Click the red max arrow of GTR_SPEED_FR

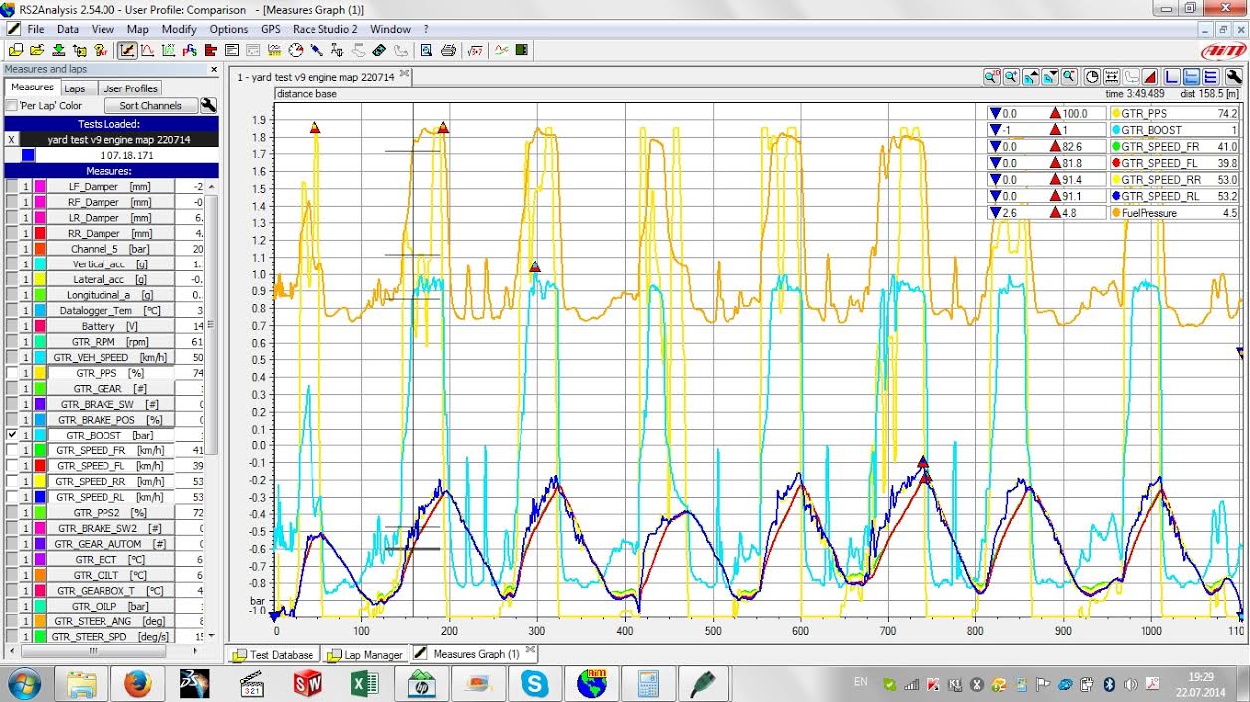(1056, 147)
